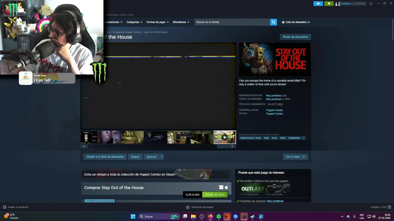Expand the Miscelánea menu
The width and height of the screenshot is (394, 221).
point(181,22)
